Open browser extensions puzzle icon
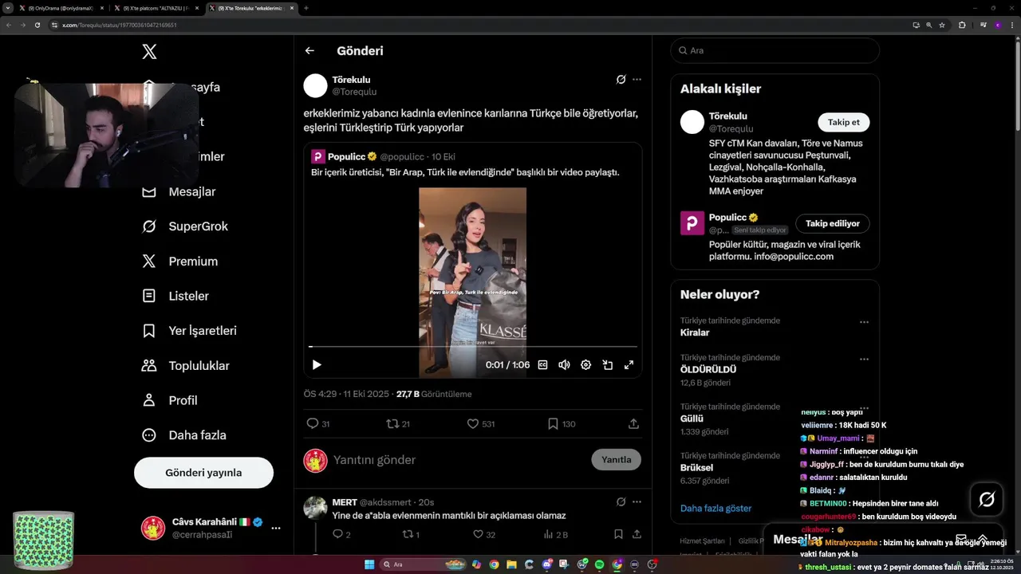1021x574 pixels. point(962,25)
